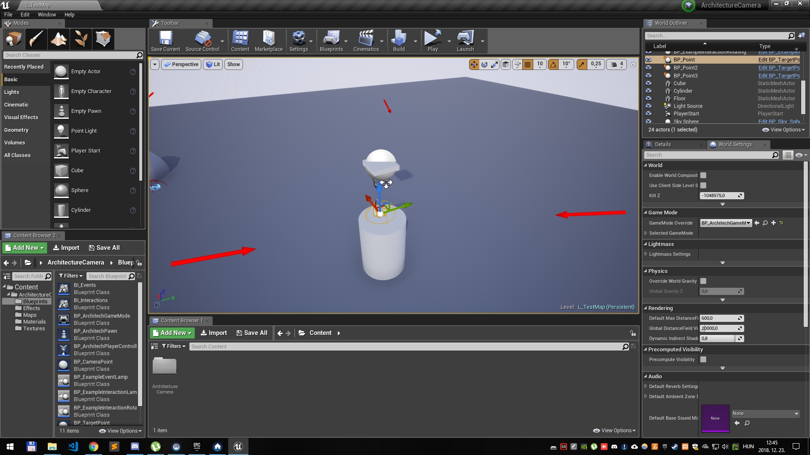Switch to the Details tab
The height and width of the screenshot is (455, 810).
[x=662, y=145]
